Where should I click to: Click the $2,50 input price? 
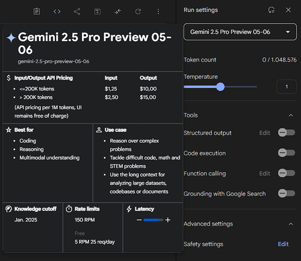111,97
